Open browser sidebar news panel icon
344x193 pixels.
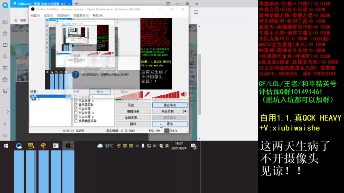click(x=5, y=22)
